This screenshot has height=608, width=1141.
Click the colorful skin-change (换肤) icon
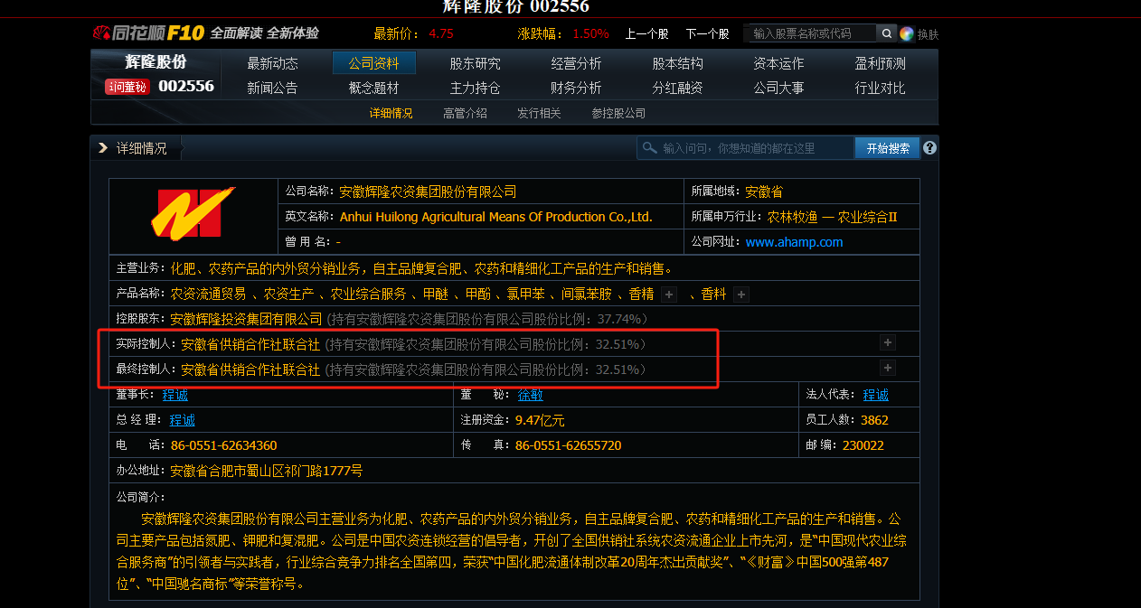point(906,33)
